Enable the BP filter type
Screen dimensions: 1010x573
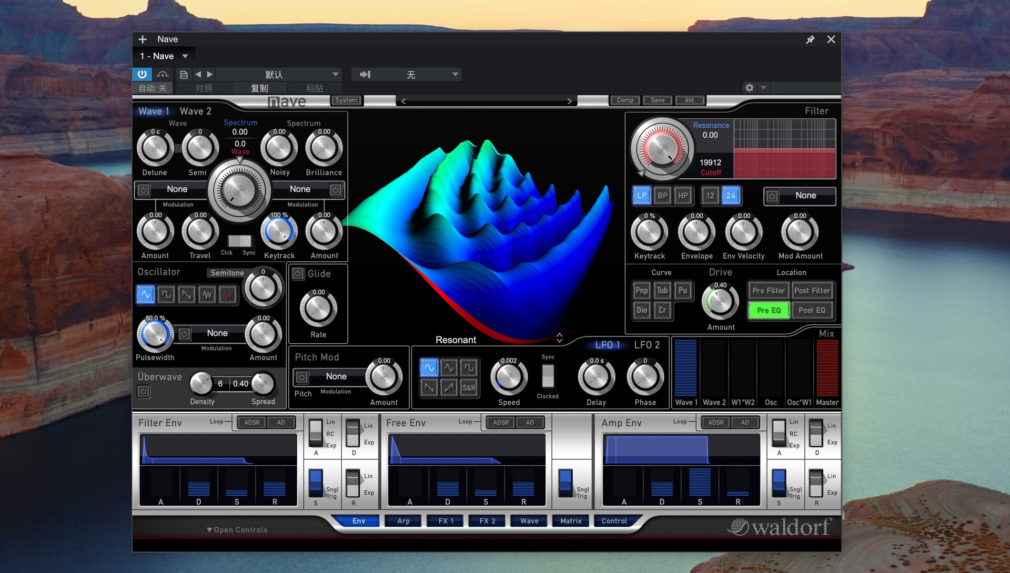pos(662,196)
